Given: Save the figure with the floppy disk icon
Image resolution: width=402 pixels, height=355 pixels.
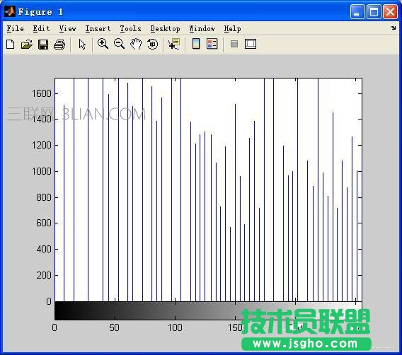Looking at the screenshot, I should 43,45.
